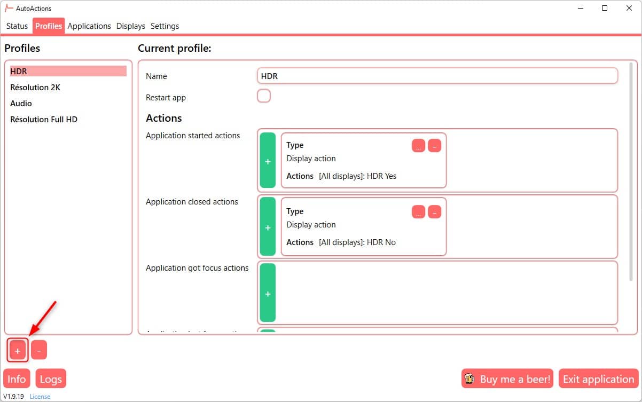This screenshot has width=642, height=402.
Task: Click Exit application button
Action: pyautogui.click(x=598, y=379)
